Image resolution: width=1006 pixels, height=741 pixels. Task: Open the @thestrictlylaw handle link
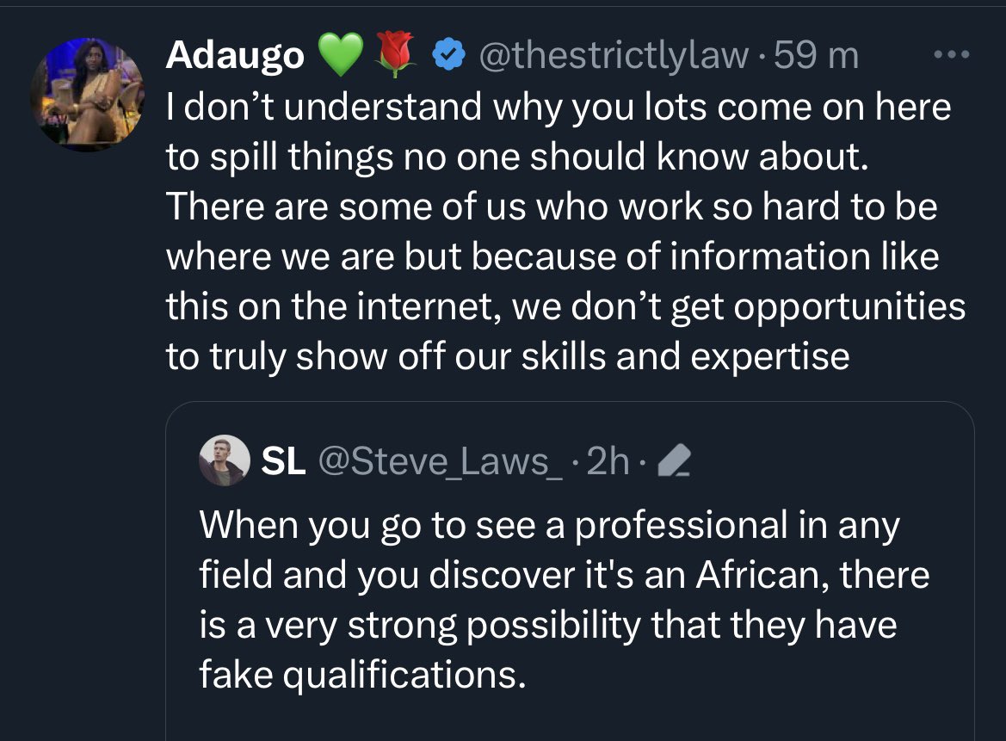(x=614, y=55)
